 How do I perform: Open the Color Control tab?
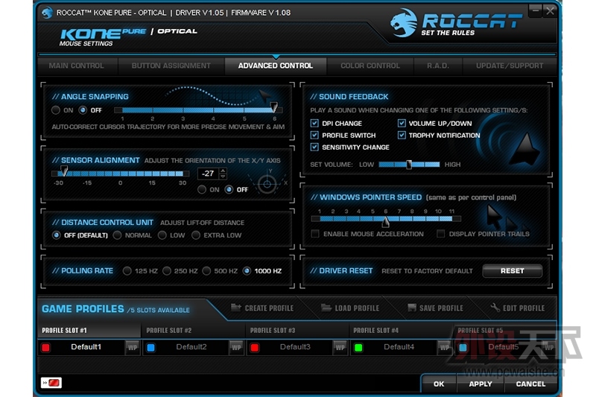point(370,66)
